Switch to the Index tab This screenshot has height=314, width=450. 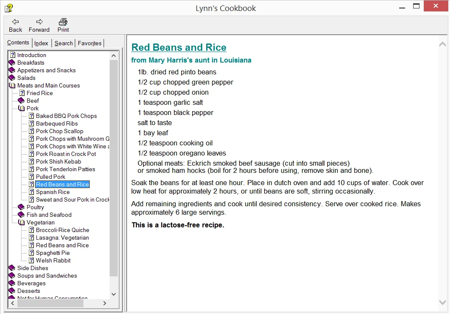click(41, 43)
